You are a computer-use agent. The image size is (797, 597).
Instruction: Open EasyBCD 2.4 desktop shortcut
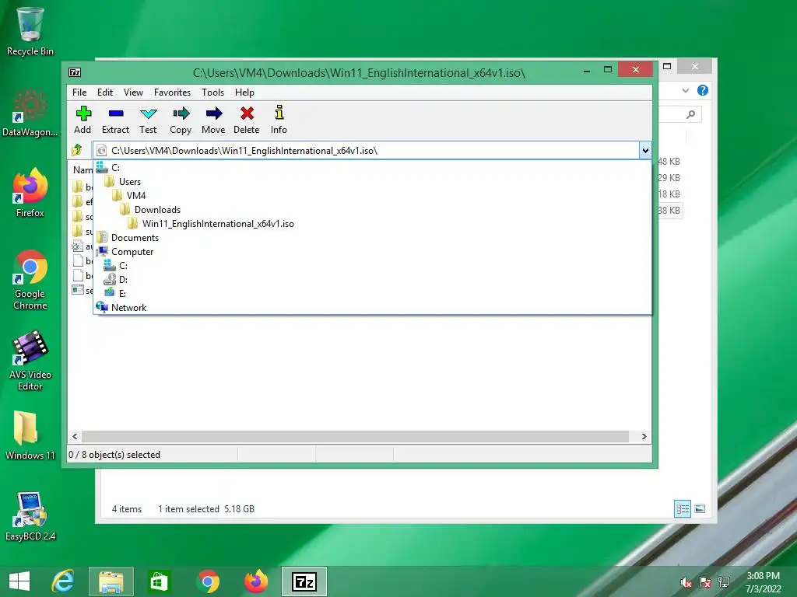[30, 516]
